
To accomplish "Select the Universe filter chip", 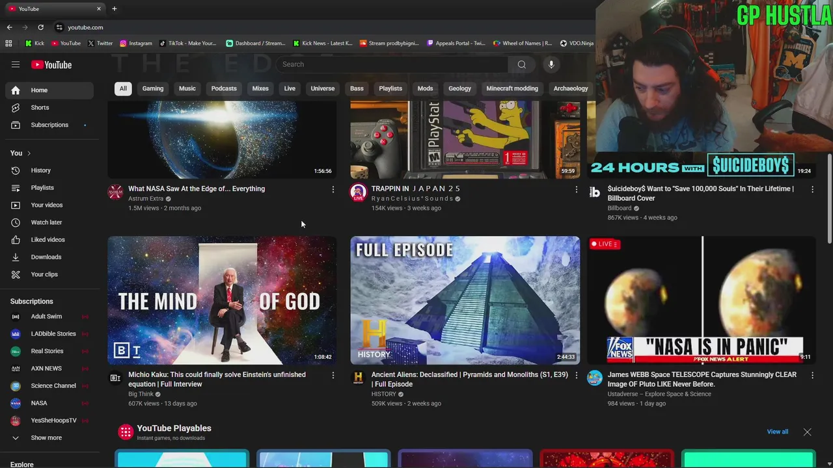I will click(323, 88).
